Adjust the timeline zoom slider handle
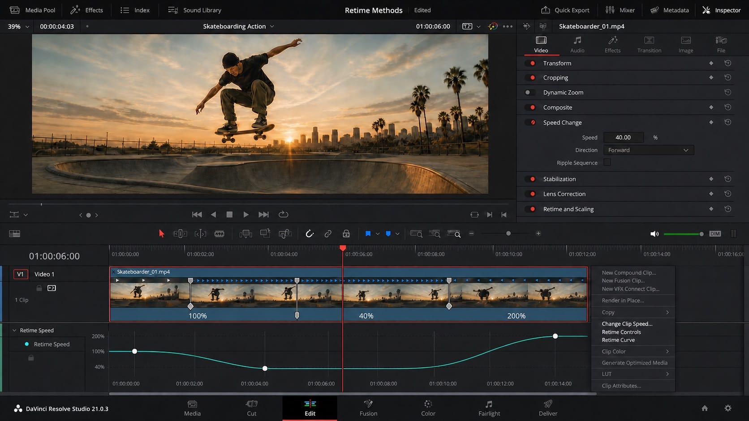 tap(508, 234)
